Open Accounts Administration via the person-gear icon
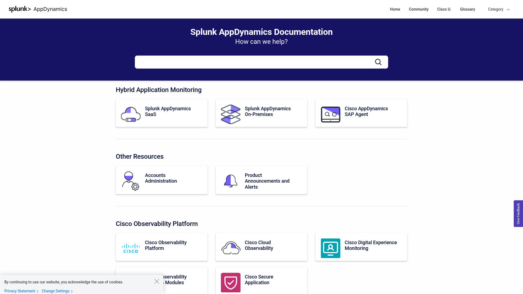 [130, 180]
